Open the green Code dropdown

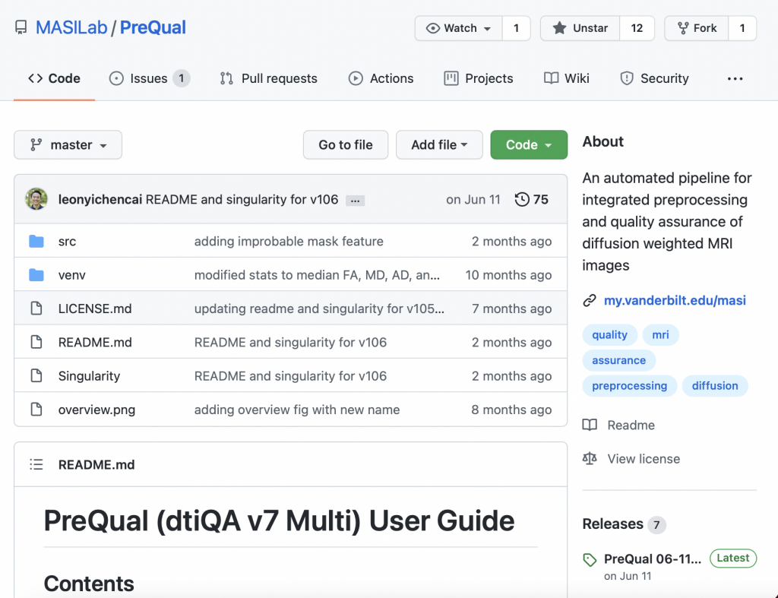coord(529,145)
